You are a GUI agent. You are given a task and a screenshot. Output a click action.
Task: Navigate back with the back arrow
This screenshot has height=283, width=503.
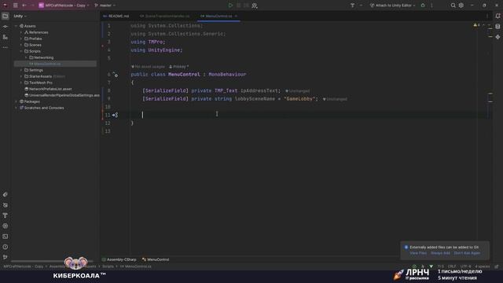(x=24, y=6)
